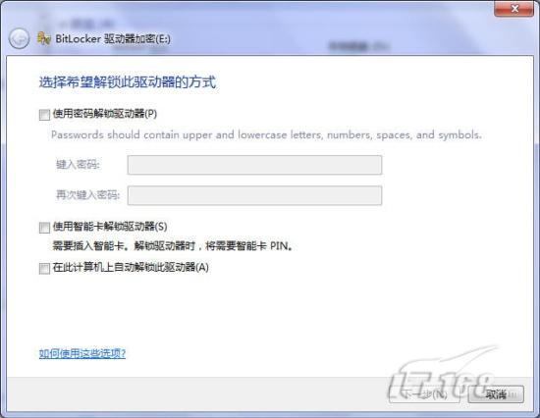This screenshot has height=418, width=540.
Task: Open the 如何使用这些选项? help link
Action: click(x=82, y=353)
